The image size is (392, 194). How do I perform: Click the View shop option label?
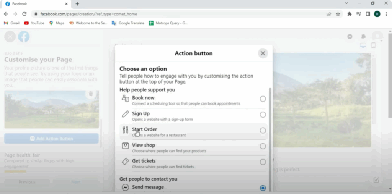[x=144, y=145]
